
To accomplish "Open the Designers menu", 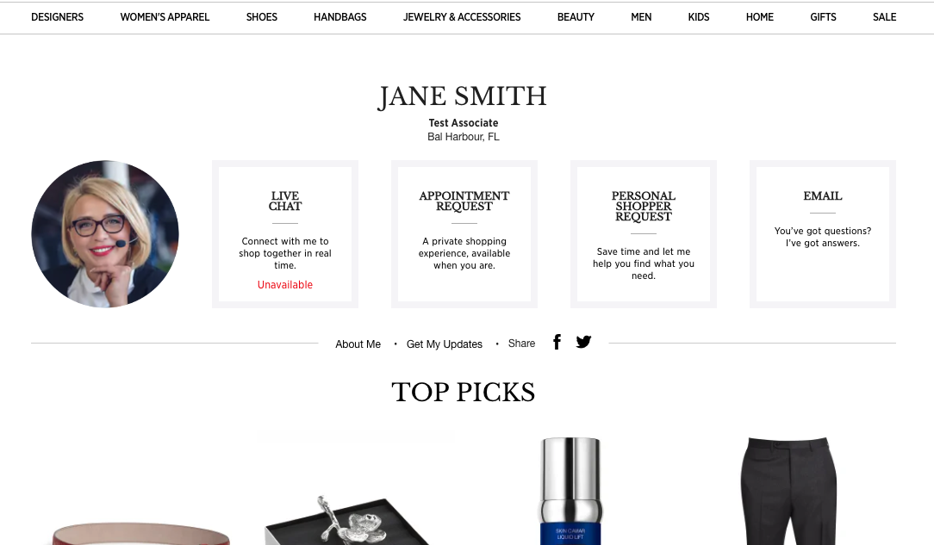I will tap(57, 17).
